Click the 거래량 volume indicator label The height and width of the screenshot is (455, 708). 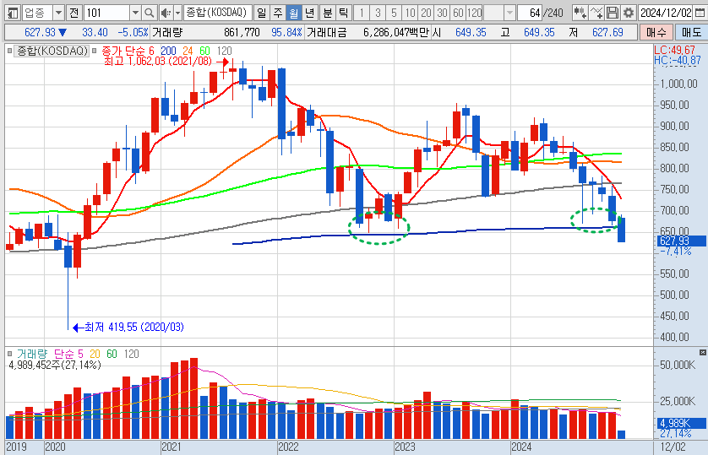31,354
